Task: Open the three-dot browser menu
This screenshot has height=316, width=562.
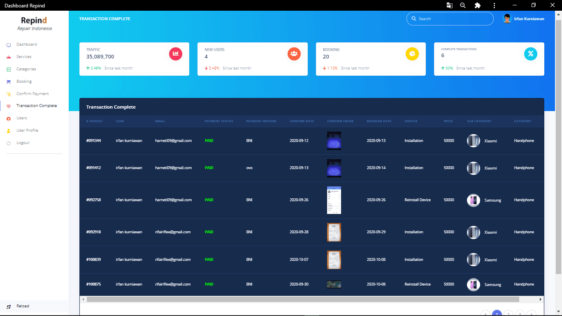Action: [494, 5]
